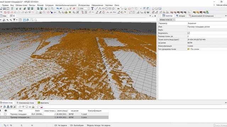Click the first red cloud icon in second toolbar
Viewport: 227px width, 127px height.
click(5, 12)
